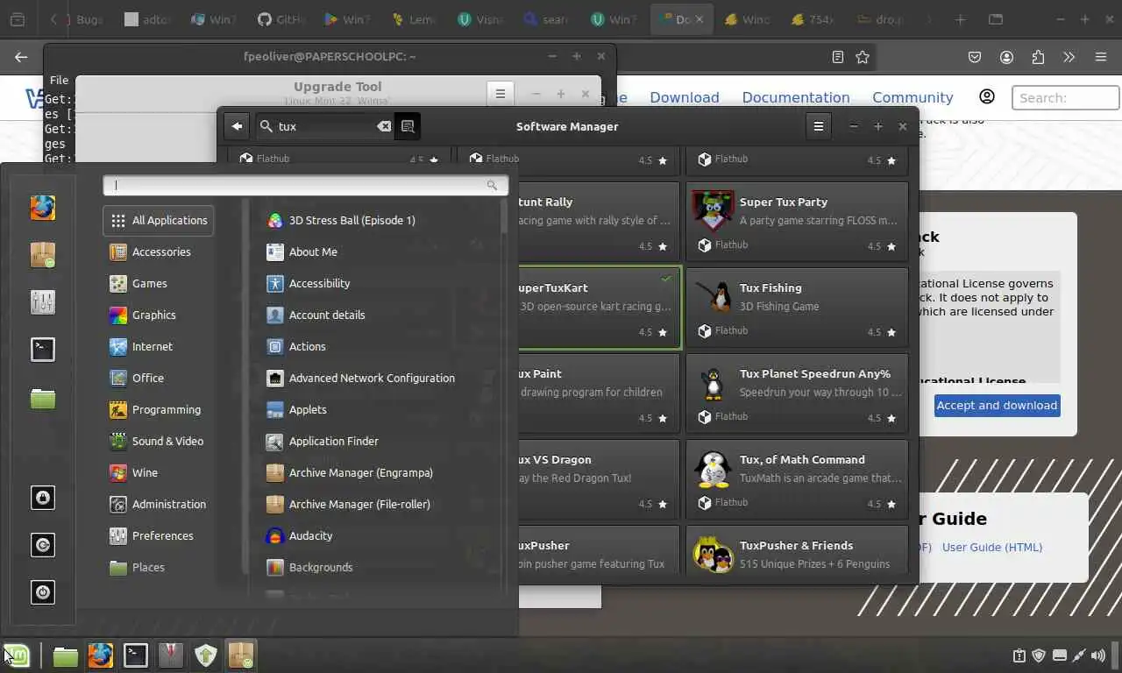Select the Programming category
The image size is (1122, 673).
click(x=158, y=409)
